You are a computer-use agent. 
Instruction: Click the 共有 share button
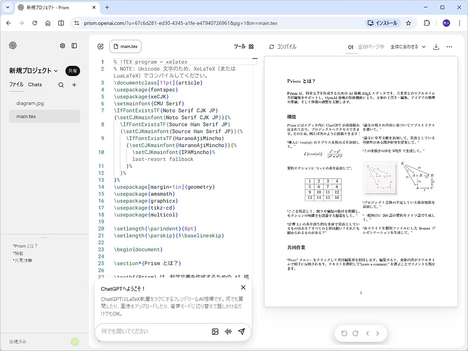(73, 71)
